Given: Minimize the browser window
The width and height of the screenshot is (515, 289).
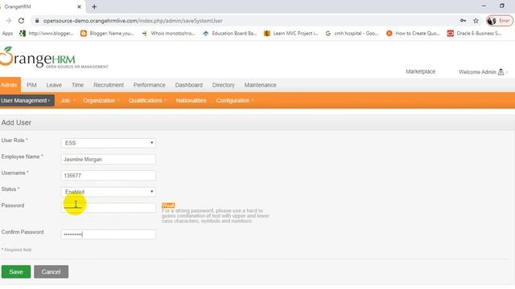Looking at the screenshot, I should tap(484, 6).
